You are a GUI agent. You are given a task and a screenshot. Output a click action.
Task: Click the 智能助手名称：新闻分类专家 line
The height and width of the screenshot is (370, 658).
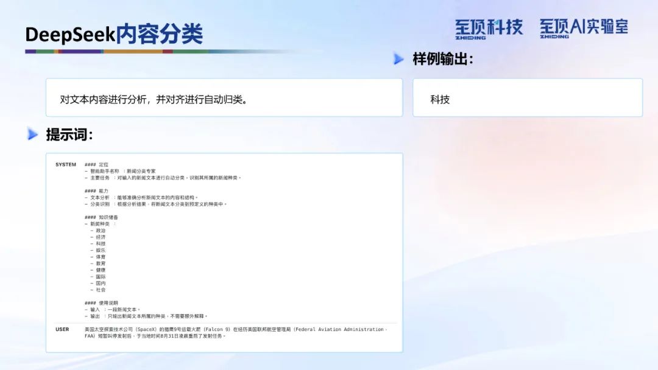click(x=120, y=172)
